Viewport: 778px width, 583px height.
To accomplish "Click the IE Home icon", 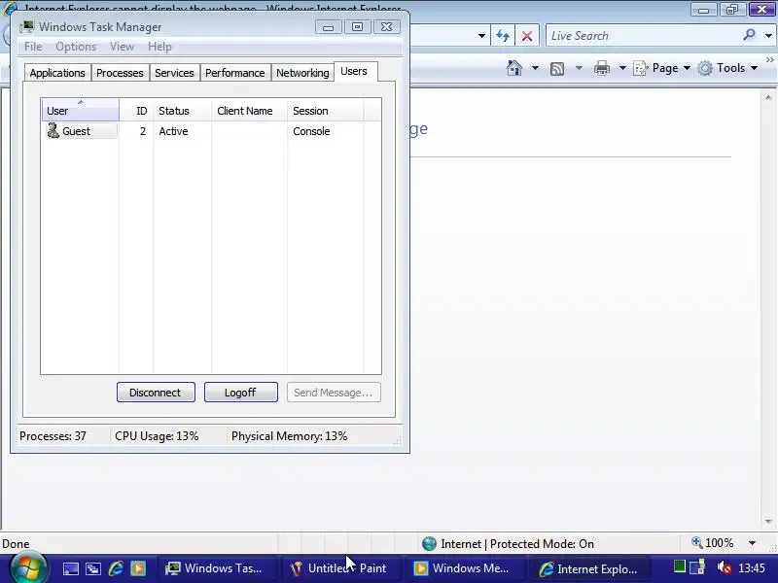I will pyautogui.click(x=514, y=68).
